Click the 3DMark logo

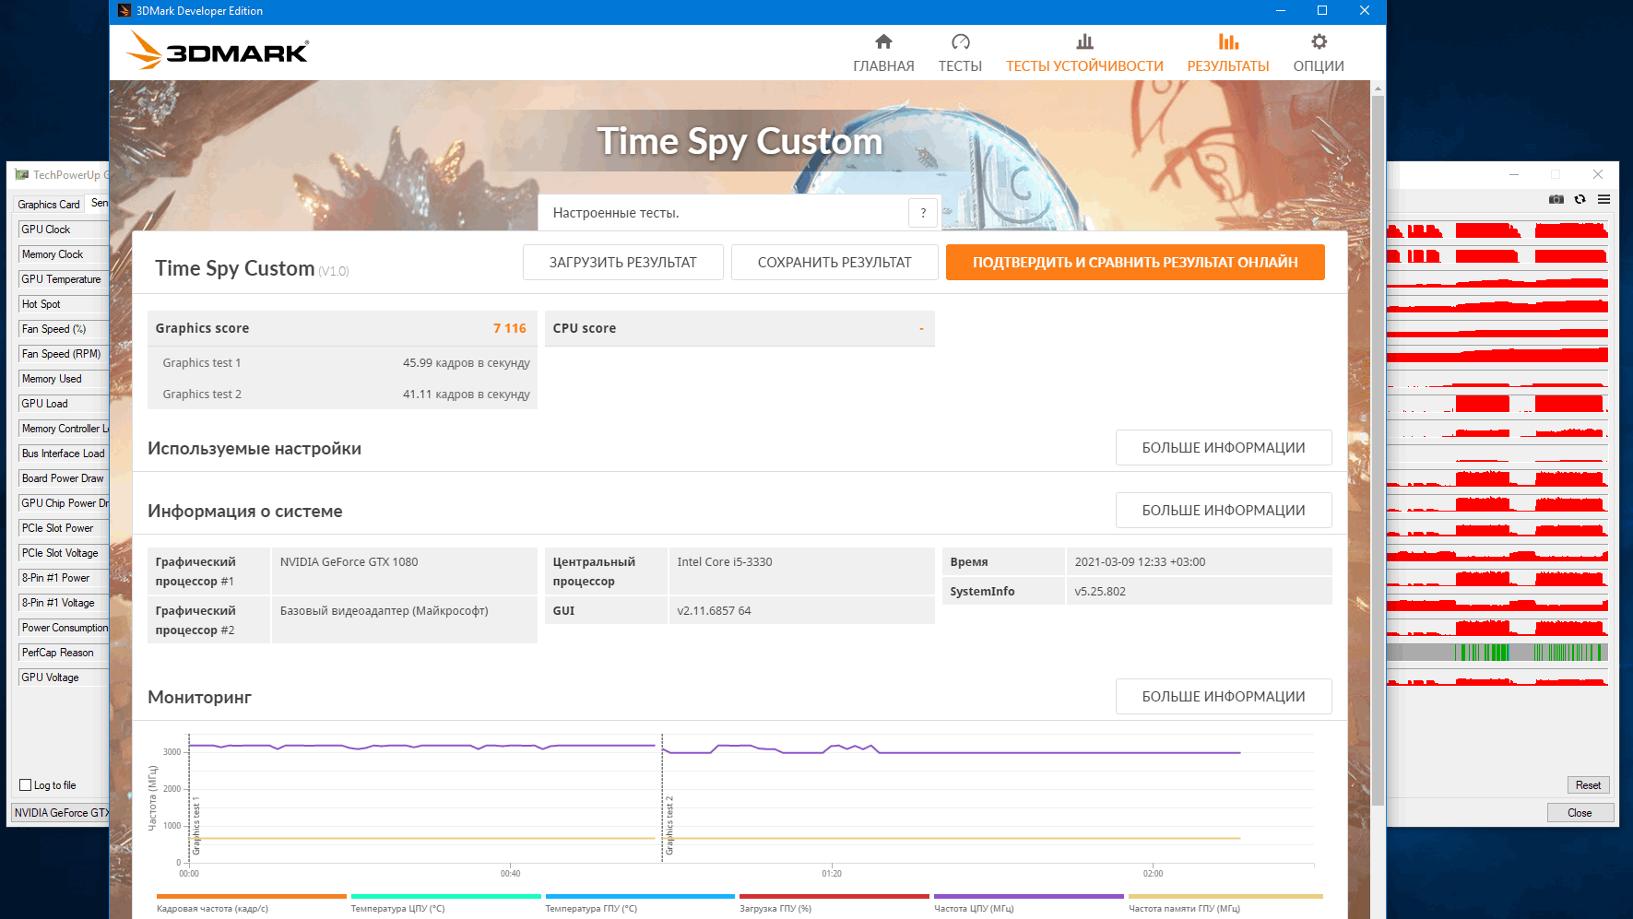tap(218, 51)
